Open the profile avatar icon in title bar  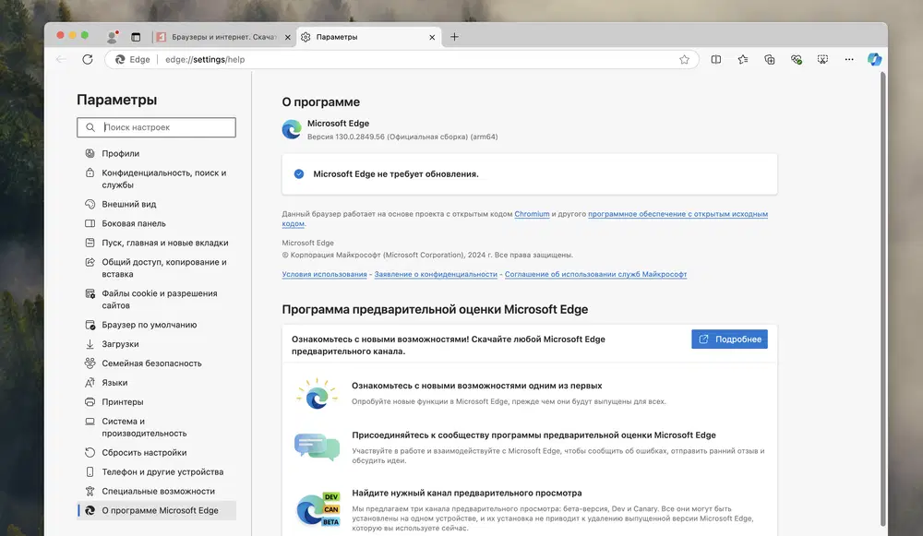point(112,37)
